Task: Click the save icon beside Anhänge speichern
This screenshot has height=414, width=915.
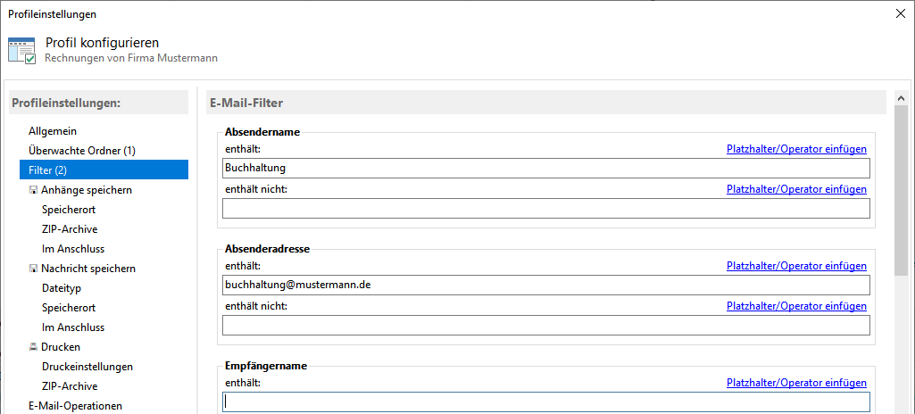Action: pyautogui.click(x=33, y=190)
